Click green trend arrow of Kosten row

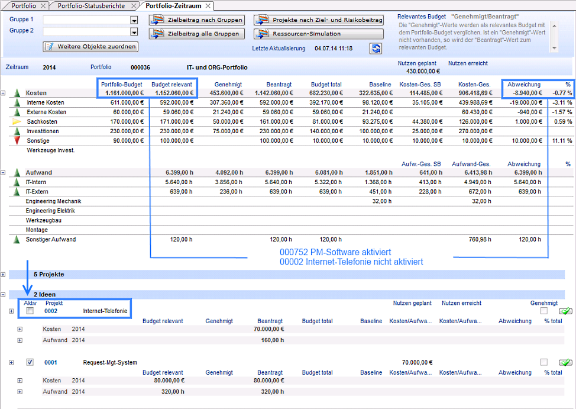tap(17, 93)
